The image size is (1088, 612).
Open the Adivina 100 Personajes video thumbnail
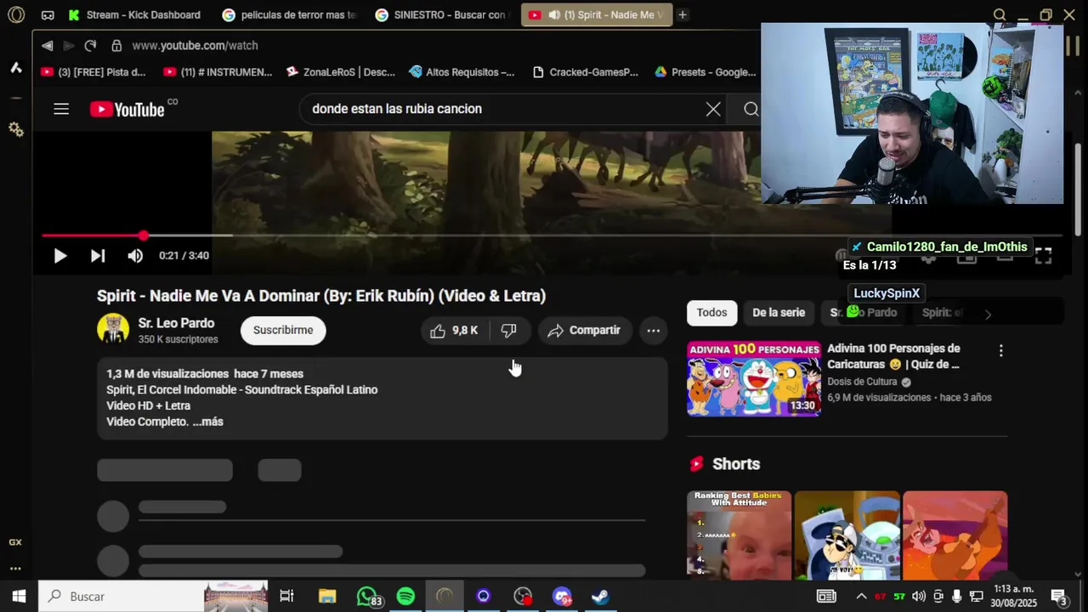click(754, 379)
